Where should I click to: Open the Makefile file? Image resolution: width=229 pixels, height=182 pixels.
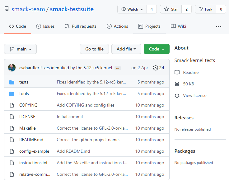[27, 128]
